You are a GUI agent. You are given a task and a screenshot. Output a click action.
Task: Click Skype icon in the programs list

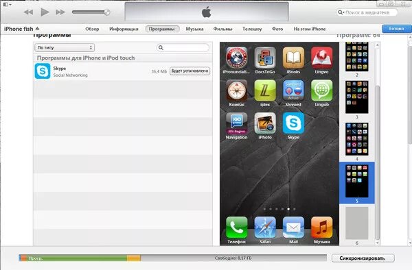point(43,71)
